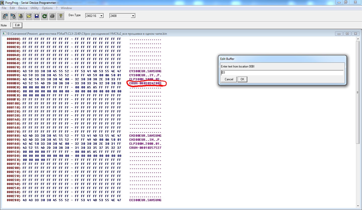Click the address label 0000D0)
Image resolution: width=362 pixels, height=210 pixels.
(x=13, y=91)
